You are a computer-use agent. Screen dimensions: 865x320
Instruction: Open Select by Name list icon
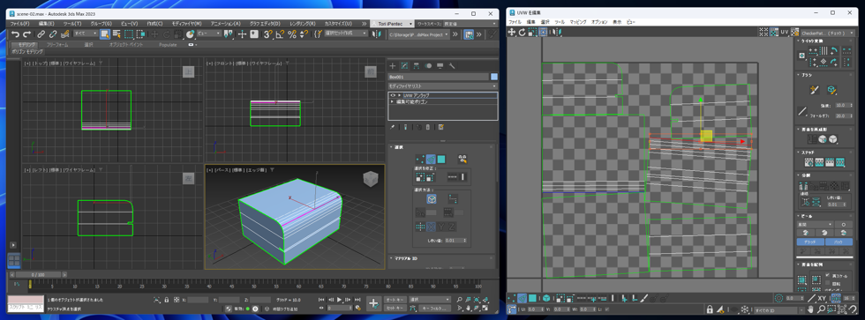117,34
